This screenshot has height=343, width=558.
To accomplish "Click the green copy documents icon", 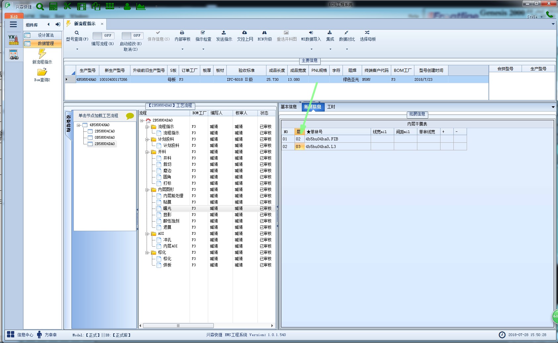I will pos(96,6).
